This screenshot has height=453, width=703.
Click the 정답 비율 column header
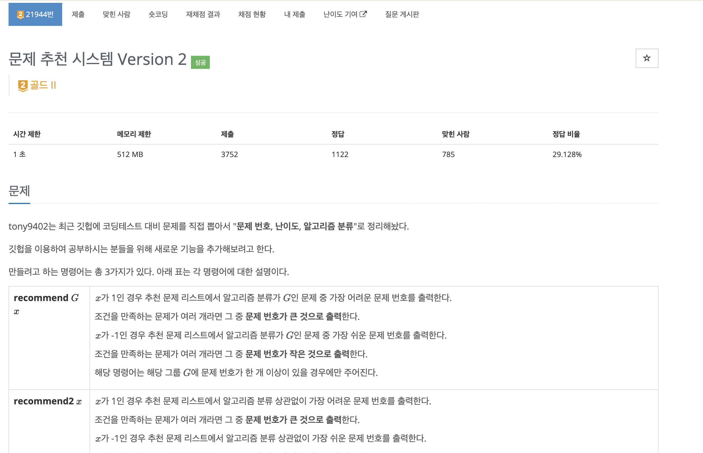click(566, 134)
